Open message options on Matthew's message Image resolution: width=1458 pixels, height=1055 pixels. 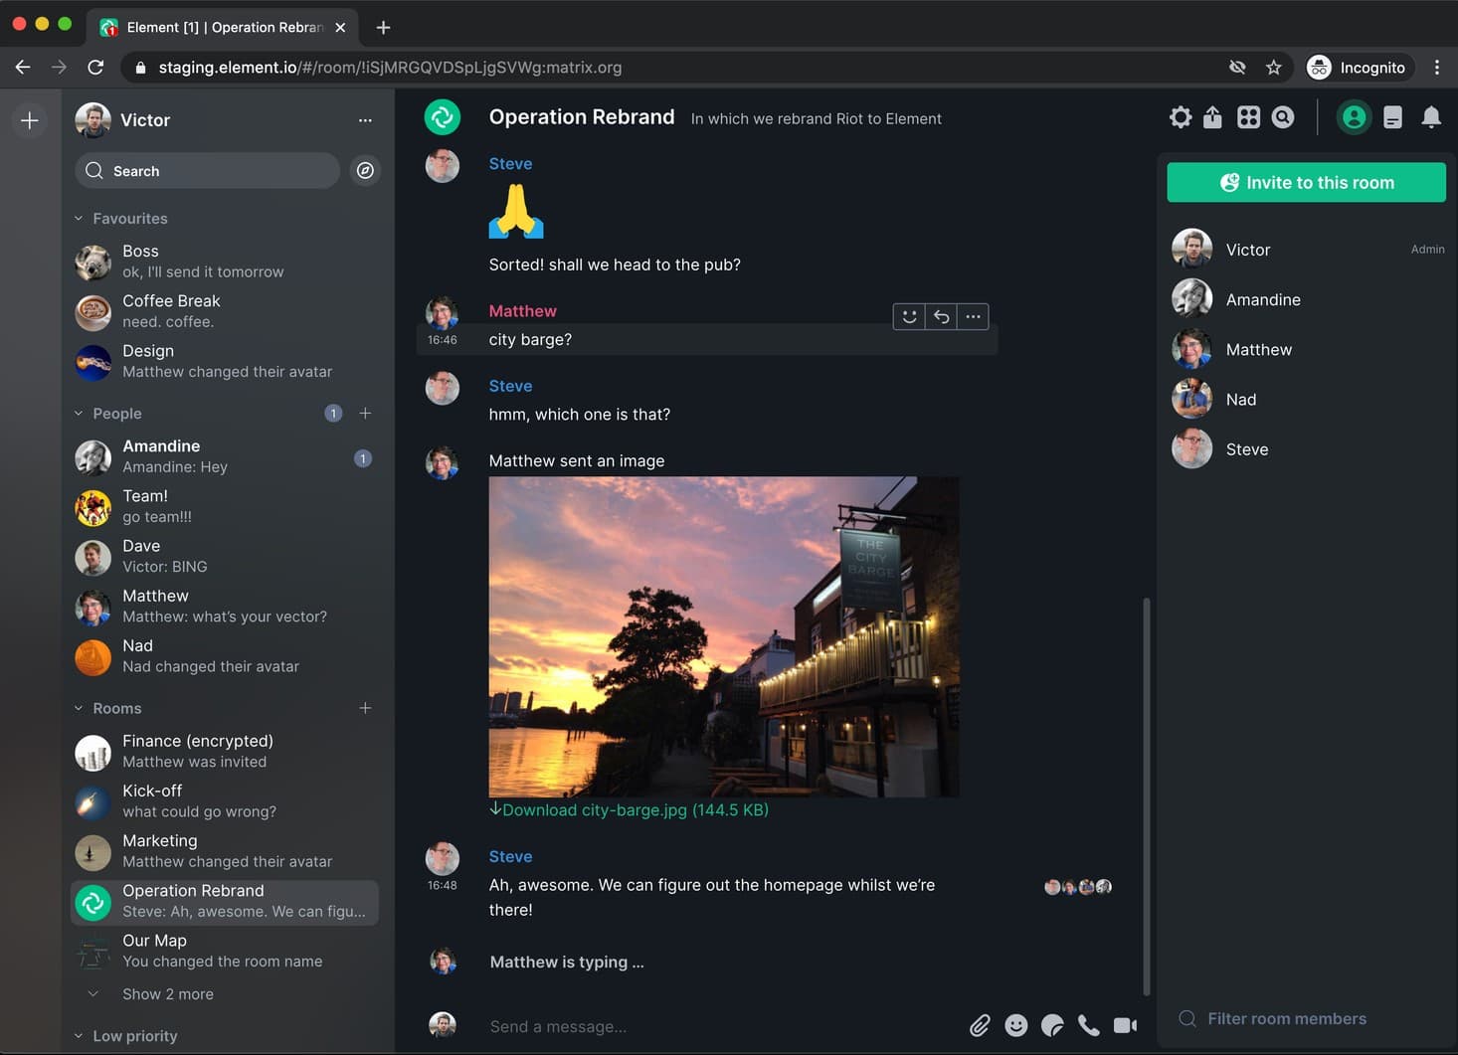point(973,316)
